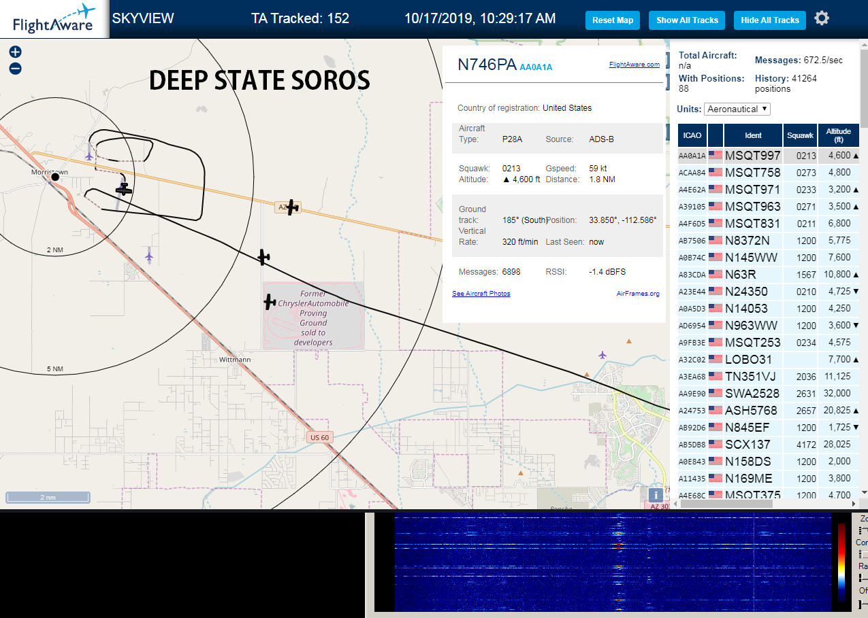Viewport: 868px width, 618px height.
Task: Sort table by Squawk column
Action: tap(800, 135)
